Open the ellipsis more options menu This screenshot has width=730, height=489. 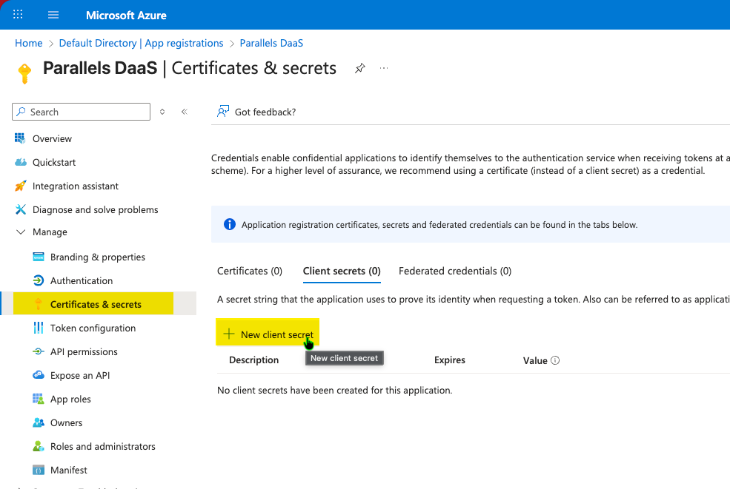[x=384, y=68]
